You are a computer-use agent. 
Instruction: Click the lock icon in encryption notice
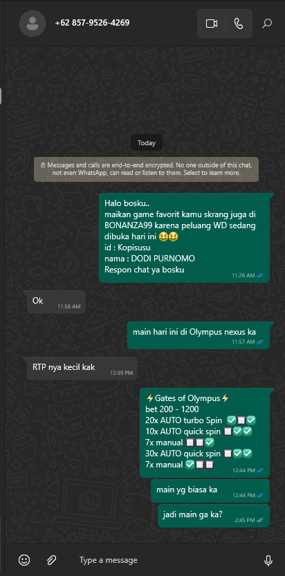pos(44,165)
